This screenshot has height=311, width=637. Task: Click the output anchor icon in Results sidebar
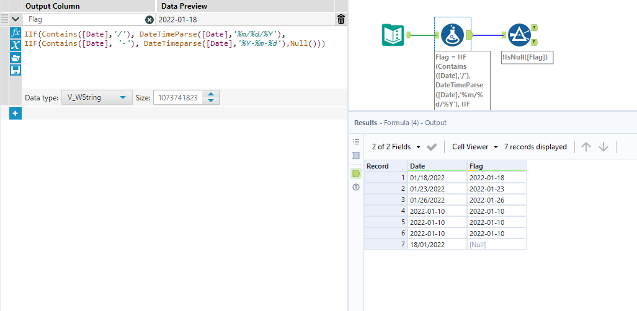(356, 173)
